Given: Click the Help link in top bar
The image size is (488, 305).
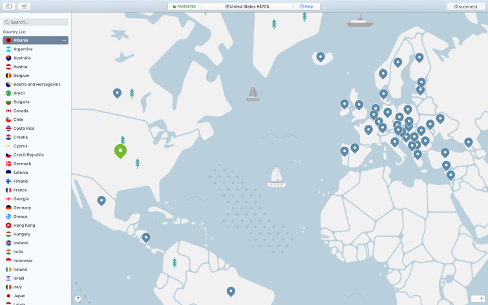Looking at the screenshot, I should [306, 6].
